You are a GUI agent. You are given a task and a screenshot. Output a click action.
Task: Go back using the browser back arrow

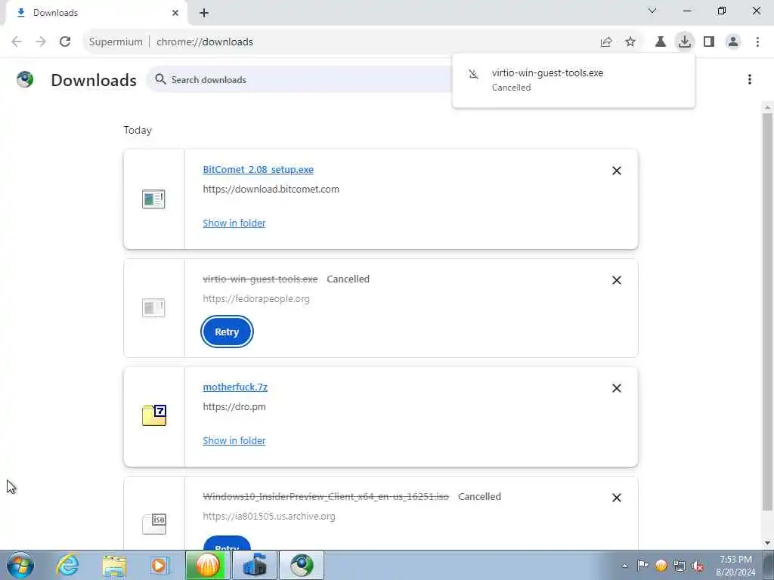17,42
